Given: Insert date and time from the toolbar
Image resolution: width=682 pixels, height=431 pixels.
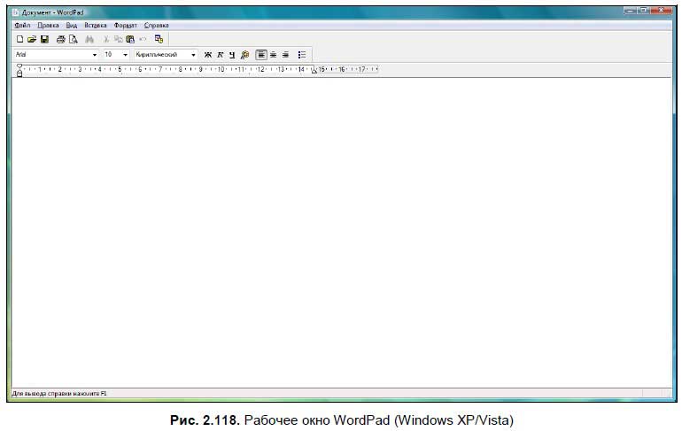Looking at the screenshot, I should tap(159, 40).
